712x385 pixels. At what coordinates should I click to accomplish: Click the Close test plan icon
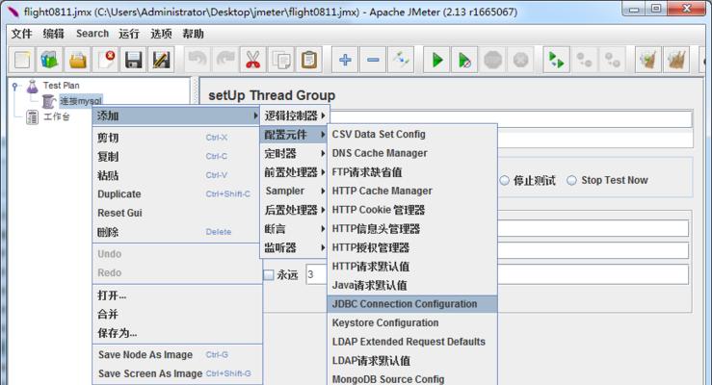[x=105, y=60]
